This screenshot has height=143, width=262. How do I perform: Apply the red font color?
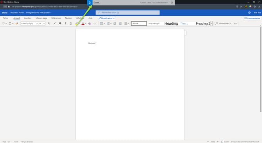pyautogui.click(x=83, y=24)
